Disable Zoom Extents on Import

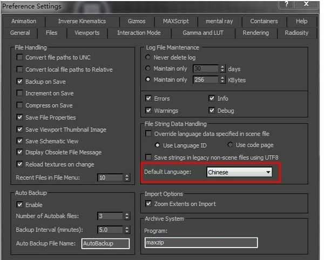click(x=148, y=204)
